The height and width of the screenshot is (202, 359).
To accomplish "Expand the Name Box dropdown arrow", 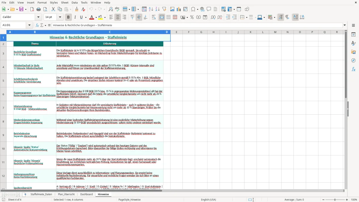I will point(29,25).
